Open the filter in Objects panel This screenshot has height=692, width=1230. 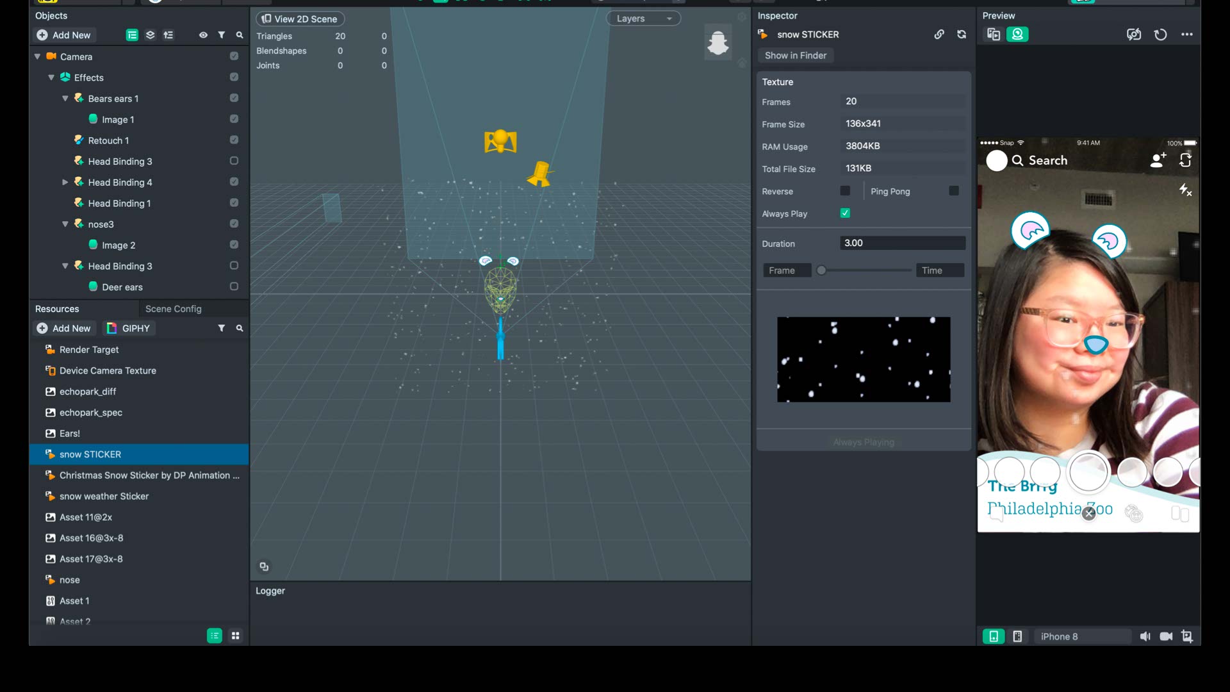pos(222,35)
